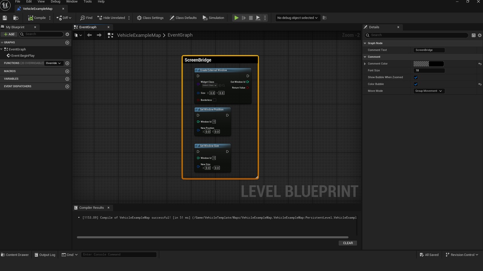The image size is (483, 271).
Task: Open the Widget Class Select Class dropdown
Action: (209, 85)
